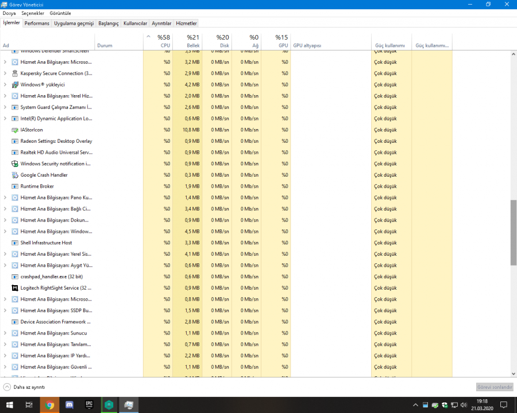
Task: Switch to the Hizmetler tab
Action: click(x=186, y=24)
